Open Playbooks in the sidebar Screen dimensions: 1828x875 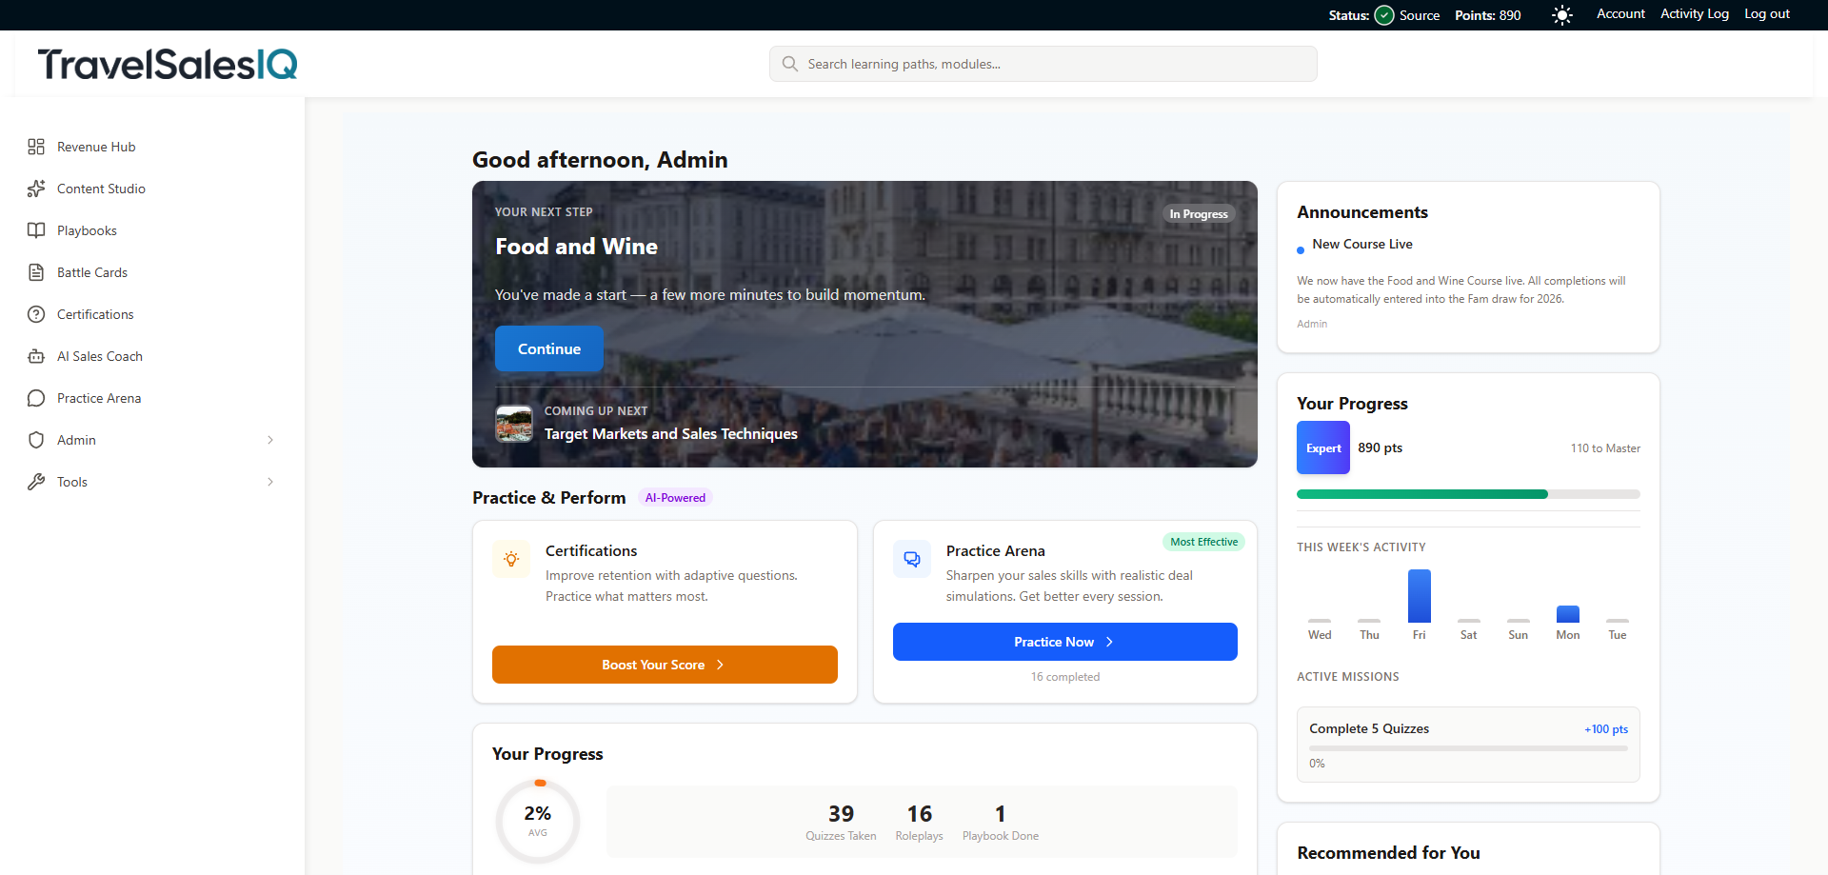87,229
